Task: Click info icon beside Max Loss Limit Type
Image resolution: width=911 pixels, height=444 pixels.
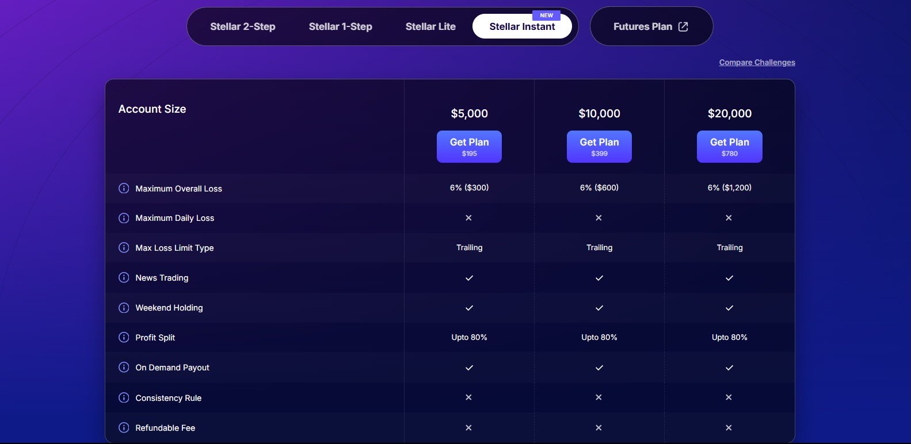Action: [x=124, y=247]
